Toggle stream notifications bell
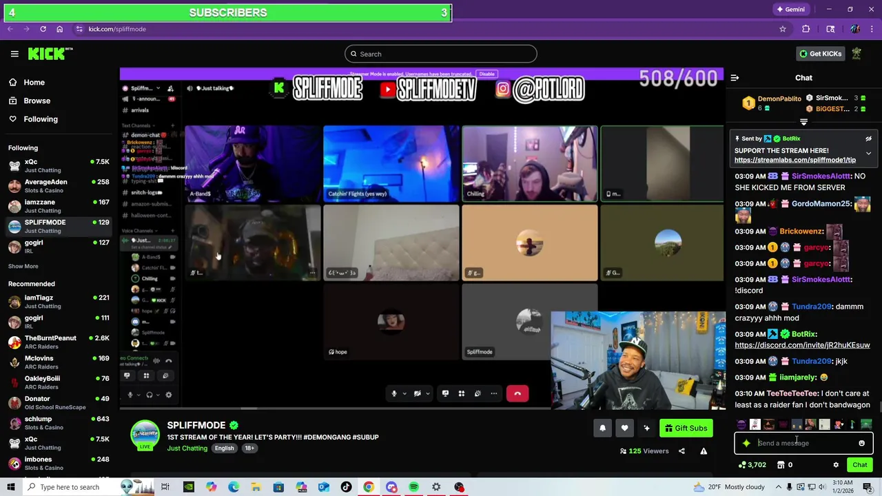Image resolution: width=882 pixels, height=496 pixels. point(602,428)
